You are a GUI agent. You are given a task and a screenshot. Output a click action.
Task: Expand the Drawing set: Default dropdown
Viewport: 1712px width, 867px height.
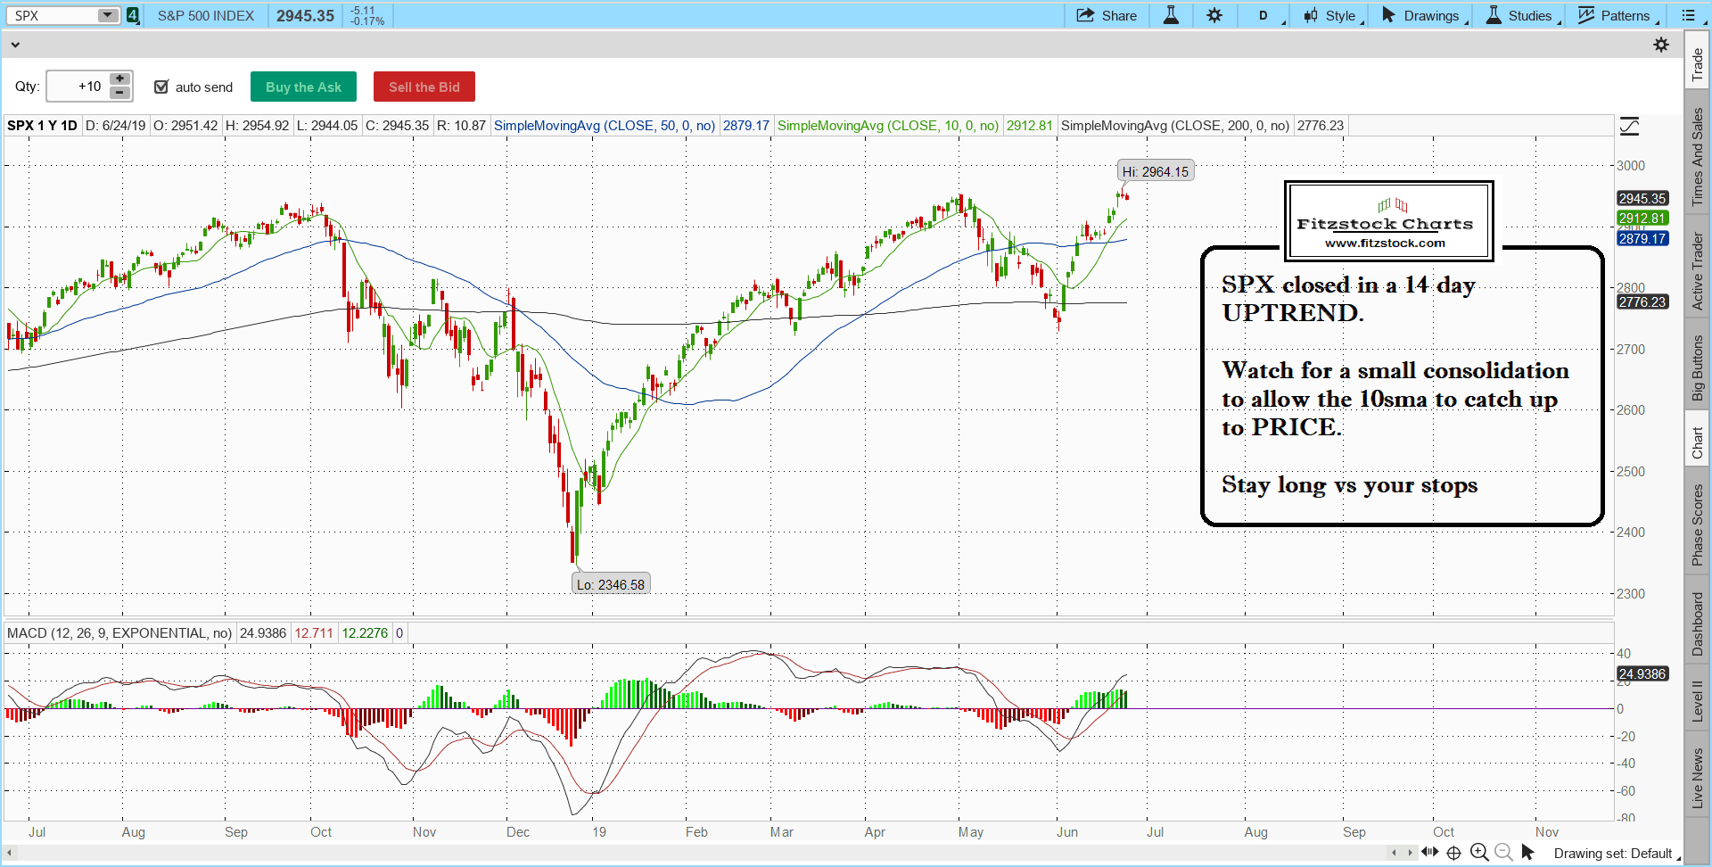coord(1616,854)
